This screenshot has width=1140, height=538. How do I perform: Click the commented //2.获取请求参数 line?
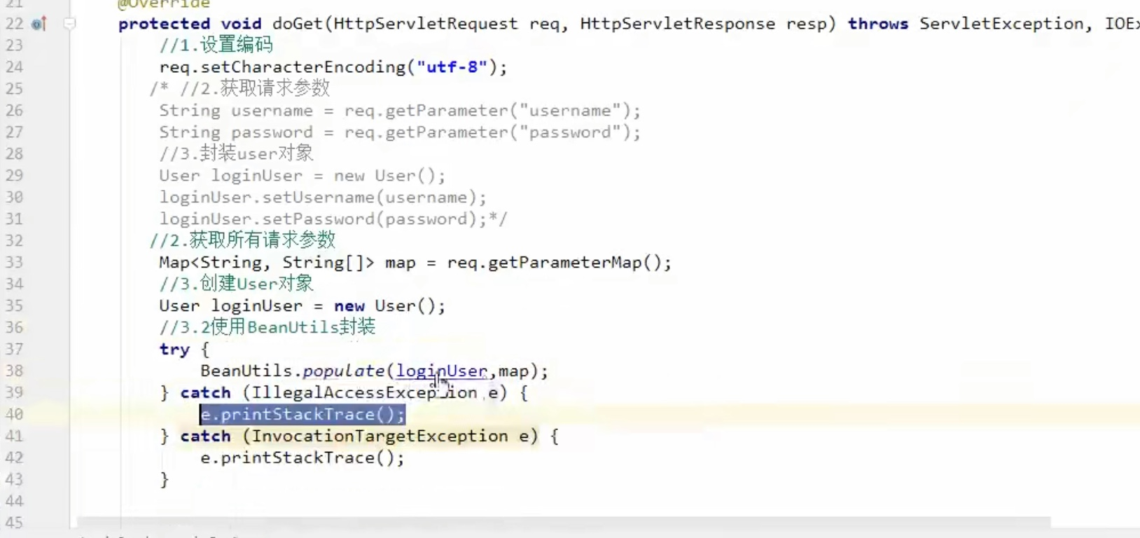255,88
